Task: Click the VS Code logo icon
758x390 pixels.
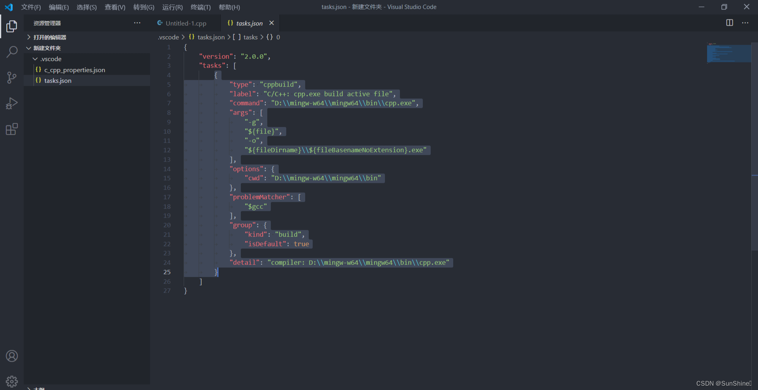Action: (x=9, y=7)
